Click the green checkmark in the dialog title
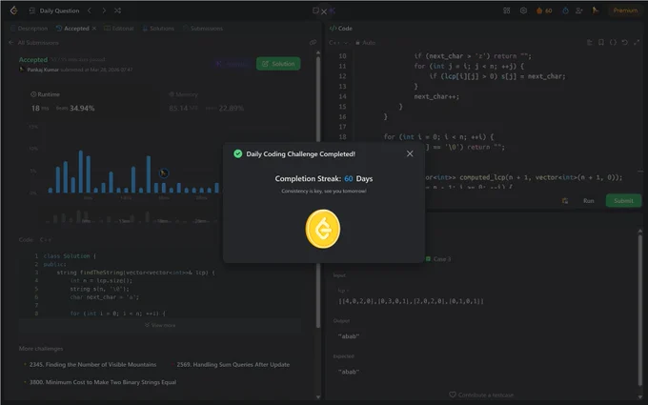Image resolution: width=648 pixels, height=405 pixels. point(237,153)
